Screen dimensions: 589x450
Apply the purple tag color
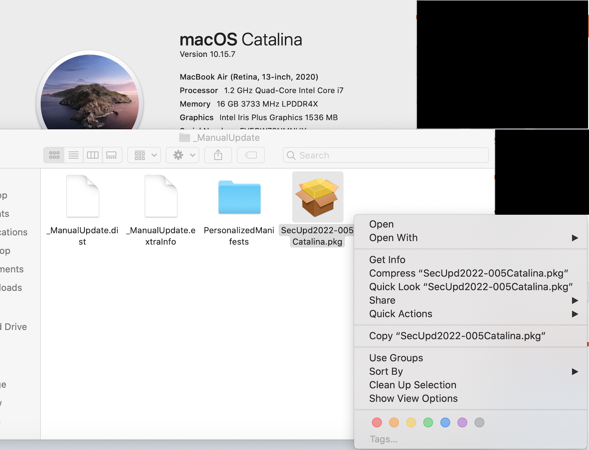[x=462, y=422]
